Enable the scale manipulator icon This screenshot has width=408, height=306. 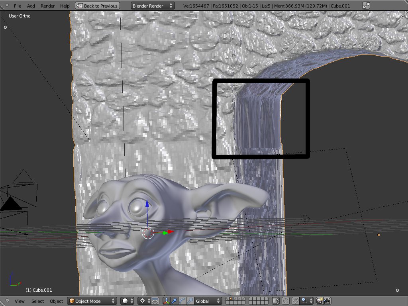190,301
